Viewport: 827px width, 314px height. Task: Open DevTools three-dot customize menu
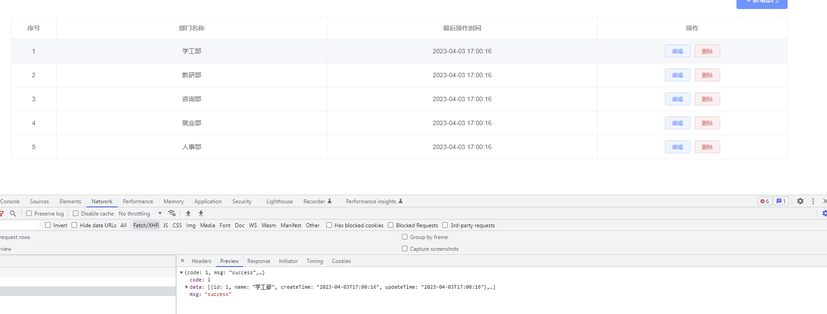pos(813,201)
